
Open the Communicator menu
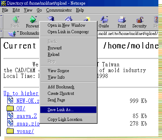click(x=59, y=10)
